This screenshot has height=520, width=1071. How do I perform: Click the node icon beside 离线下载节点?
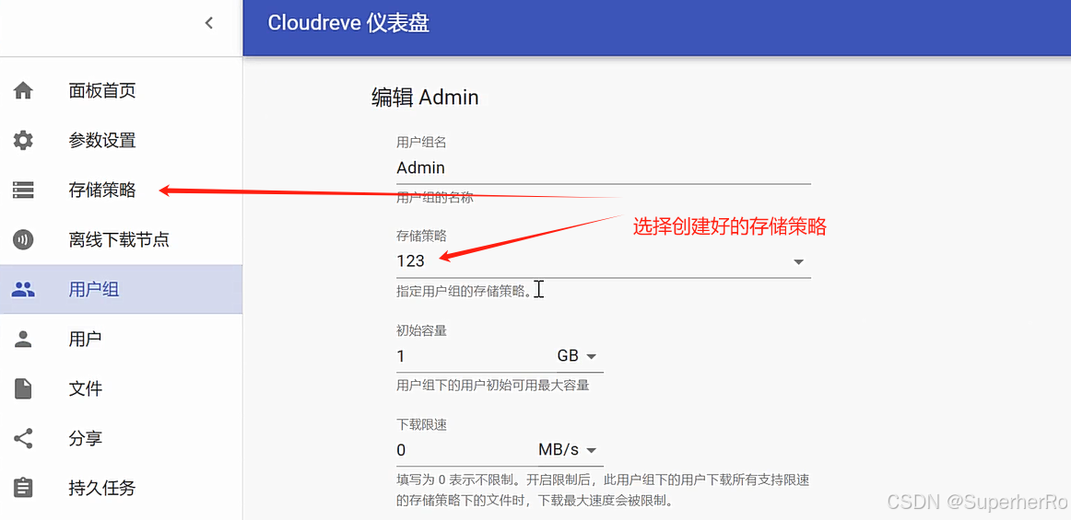[x=23, y=240]
